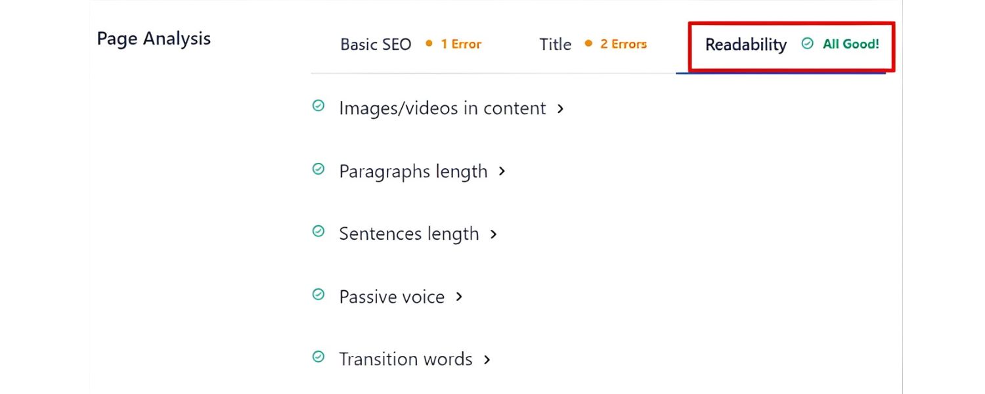The image size is (985, 394).
Task: Switch to the Basic SEO tab
Action: 375,44
